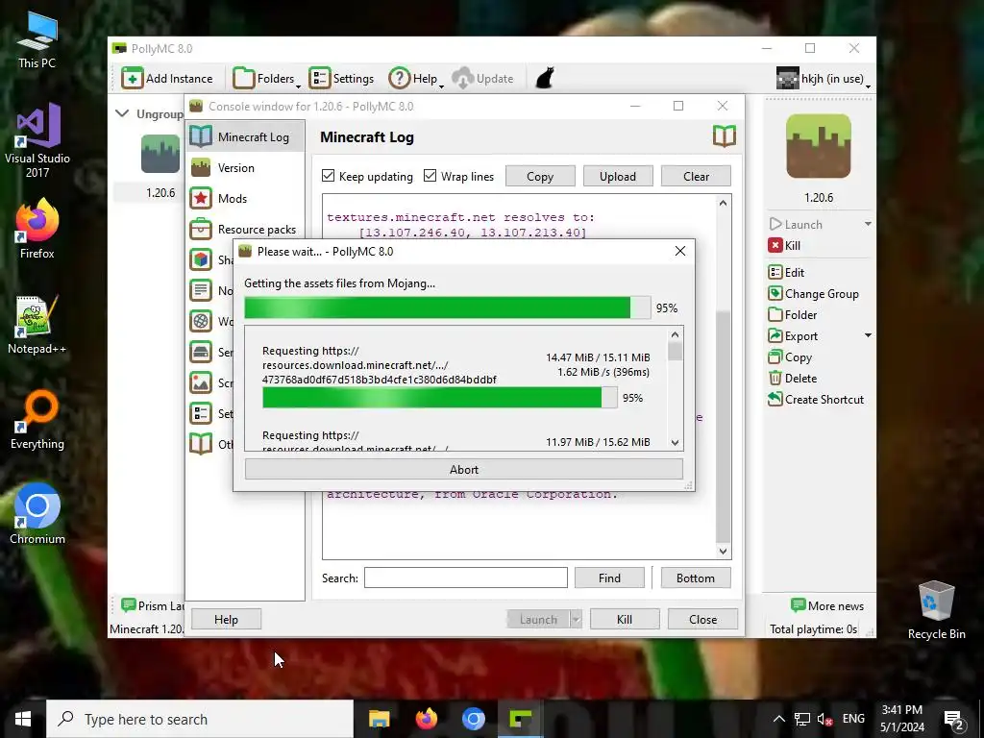Click the screenshots picture icon in sidebar
This screenshot has width=984, height=738.
(201, 382)
